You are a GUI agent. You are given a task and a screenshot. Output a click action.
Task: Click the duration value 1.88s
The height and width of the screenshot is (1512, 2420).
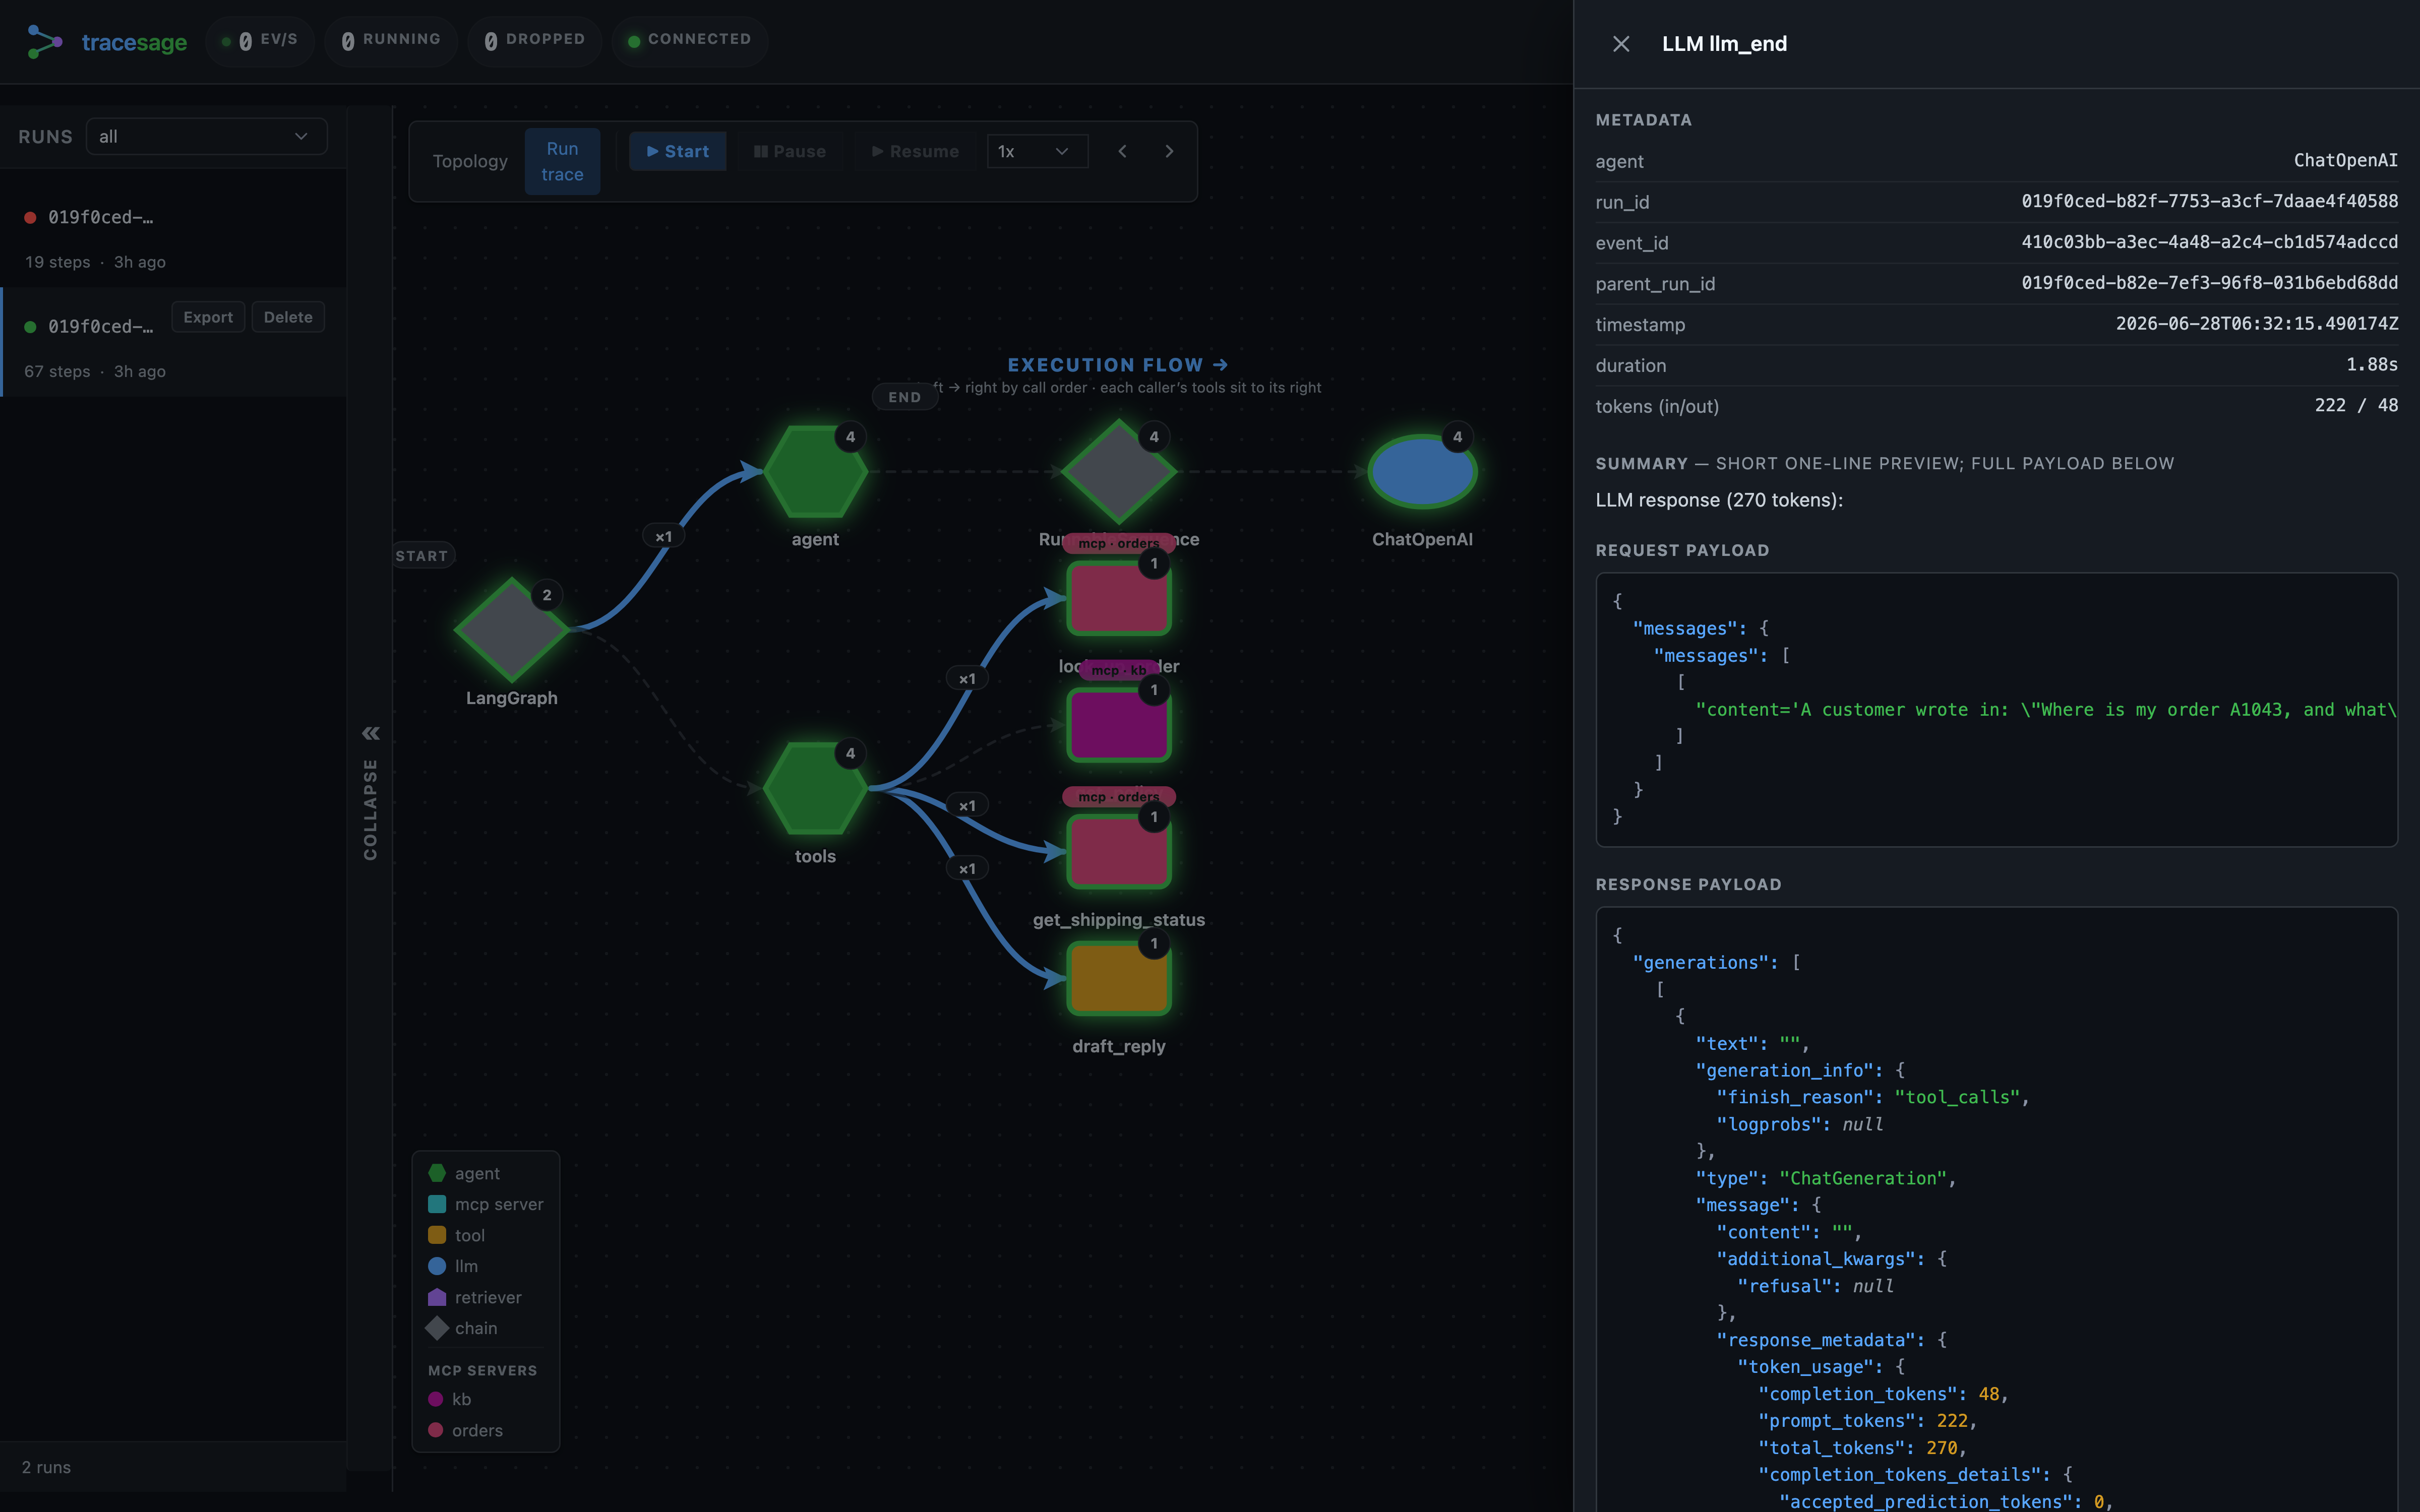(x=2372, y=365)
